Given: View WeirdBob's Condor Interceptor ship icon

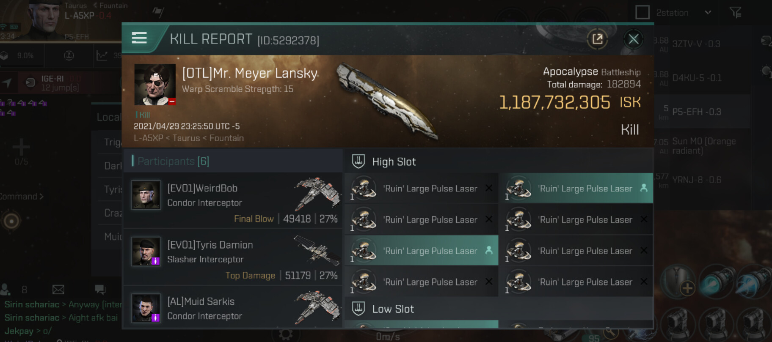Looking at the screenshot, I should pyautogui.click(x=318, y=194).
